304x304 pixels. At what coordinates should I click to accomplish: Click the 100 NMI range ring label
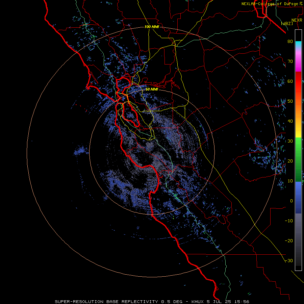pyautogui.click(x=152, y=27)
